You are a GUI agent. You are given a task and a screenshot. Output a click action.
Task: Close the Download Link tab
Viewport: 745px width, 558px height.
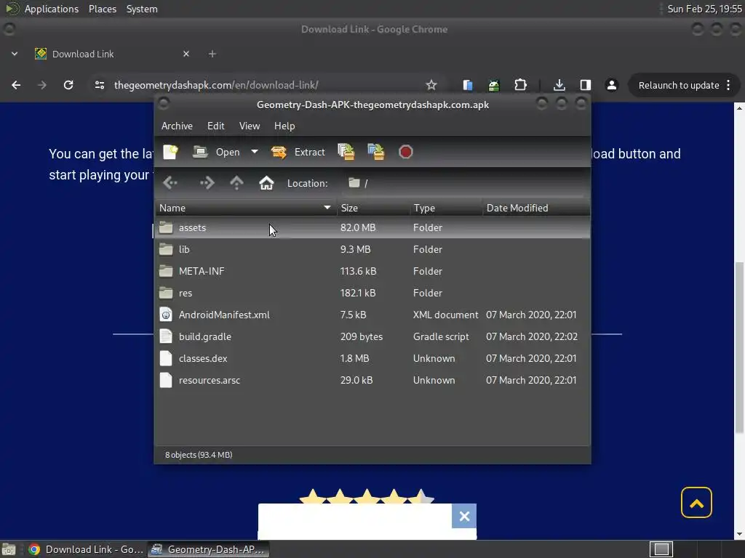186,54
